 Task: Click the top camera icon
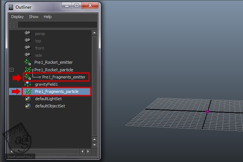(28, 41)
